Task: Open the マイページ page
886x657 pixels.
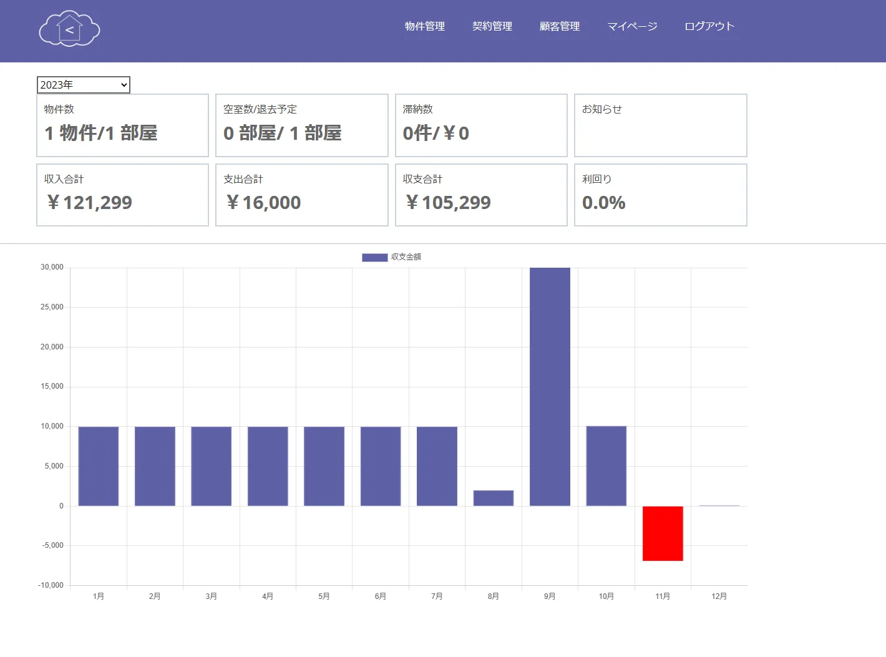Action: pyautogui.click(x=632, y=26)
